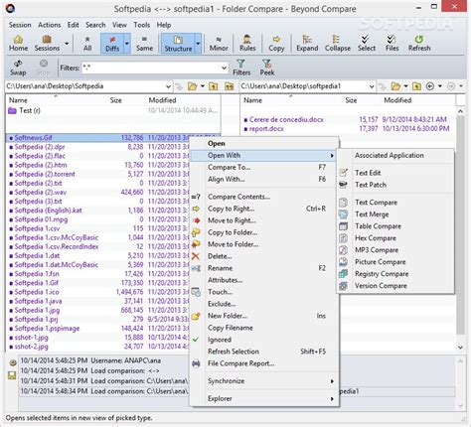
Task: Click the right pane vertical scrollbar
Action: point(460,224)
